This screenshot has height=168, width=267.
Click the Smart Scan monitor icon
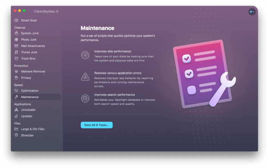tap(16, 20)
